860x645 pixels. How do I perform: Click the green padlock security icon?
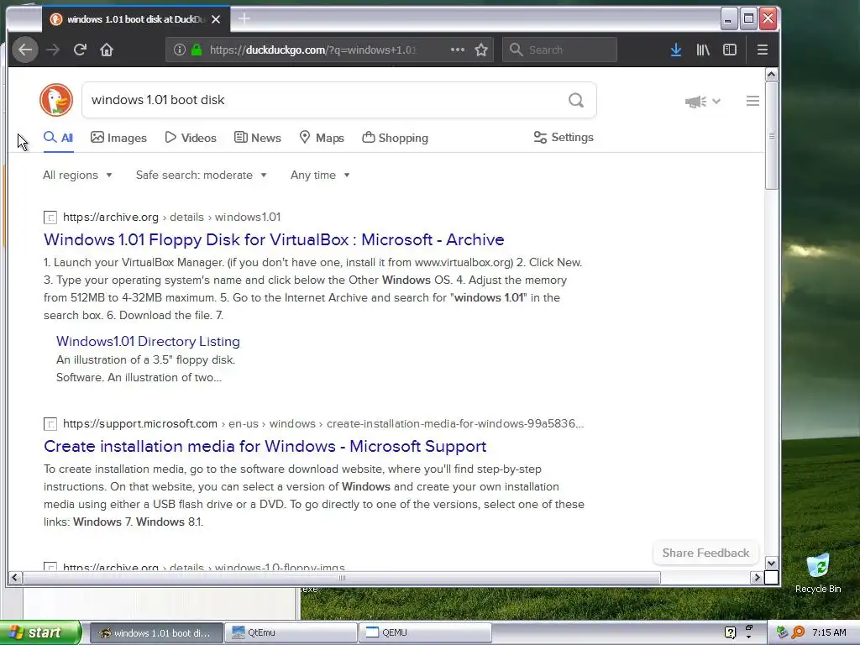197,50
